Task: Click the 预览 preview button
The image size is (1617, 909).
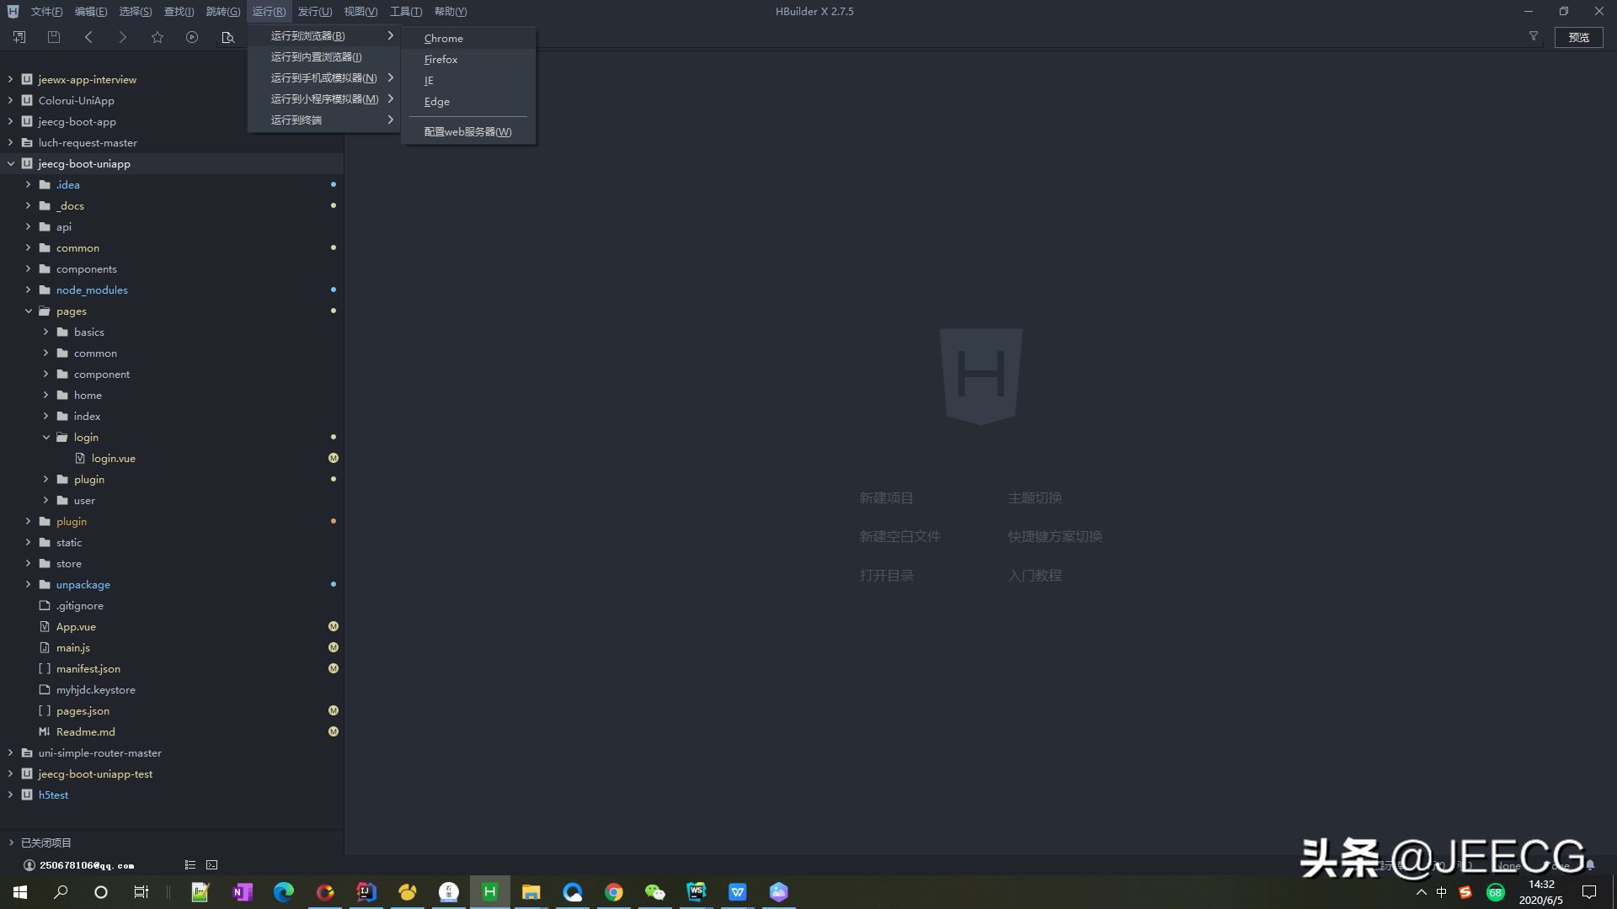Action: tap(1578, 37)
